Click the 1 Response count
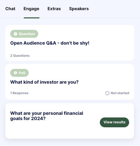 (x=19, y=93)
